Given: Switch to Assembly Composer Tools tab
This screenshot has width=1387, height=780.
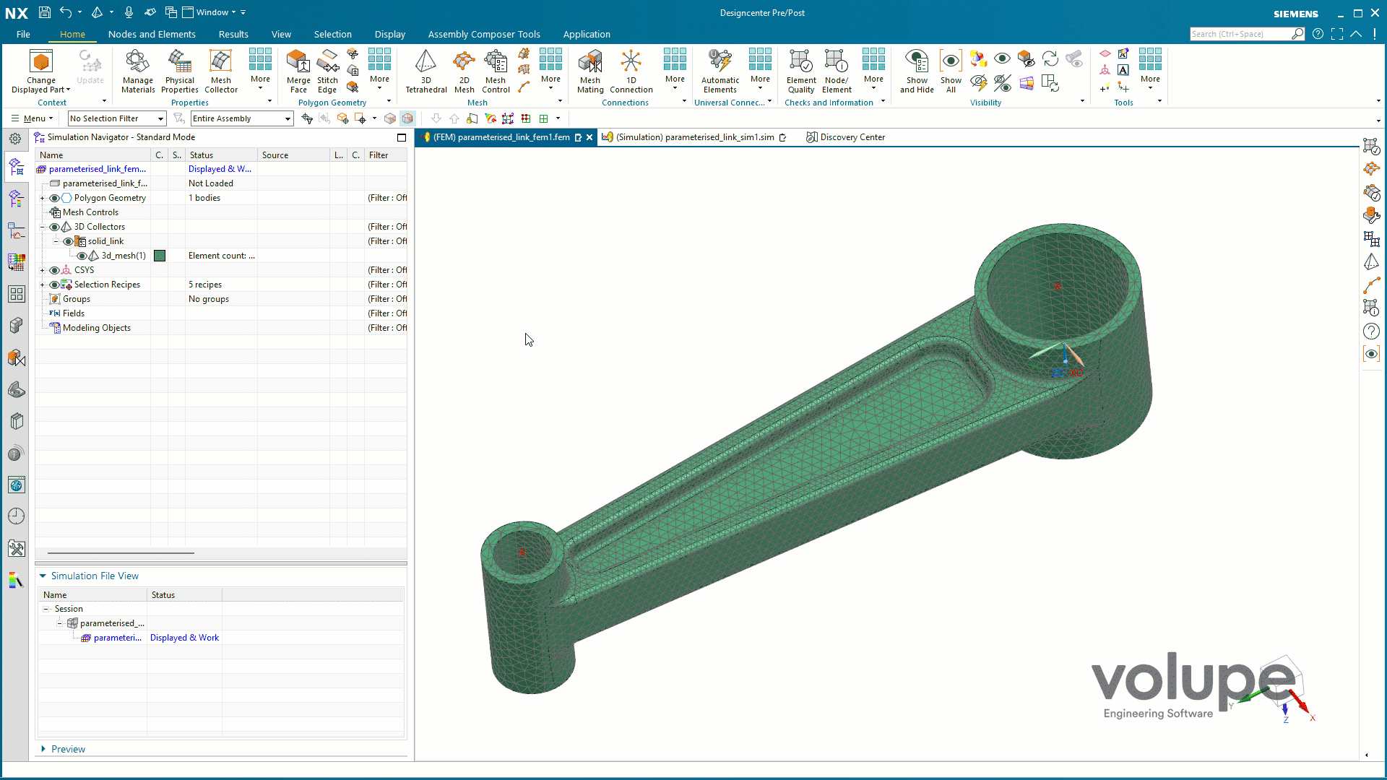Looking at the screenshot, I should pos(484,34).
